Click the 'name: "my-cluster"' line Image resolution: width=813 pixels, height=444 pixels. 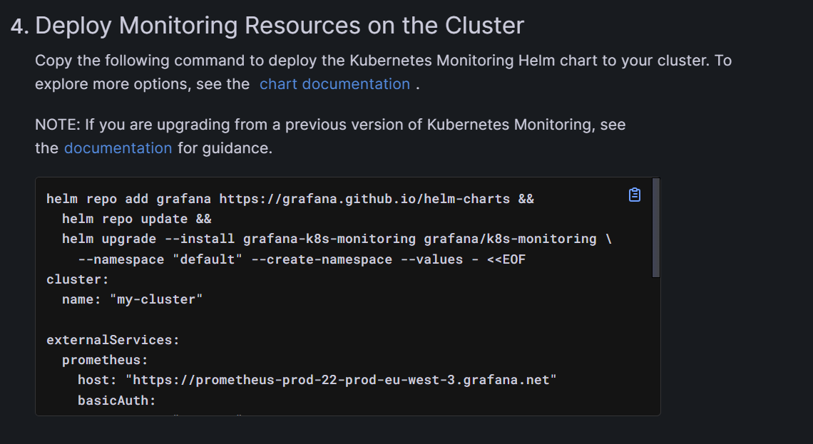[x=132, y=299]
